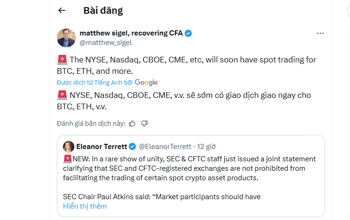Screen dimensions: 350x220
Task: Click the back arrow icon
Action: [x=62, y=10]
